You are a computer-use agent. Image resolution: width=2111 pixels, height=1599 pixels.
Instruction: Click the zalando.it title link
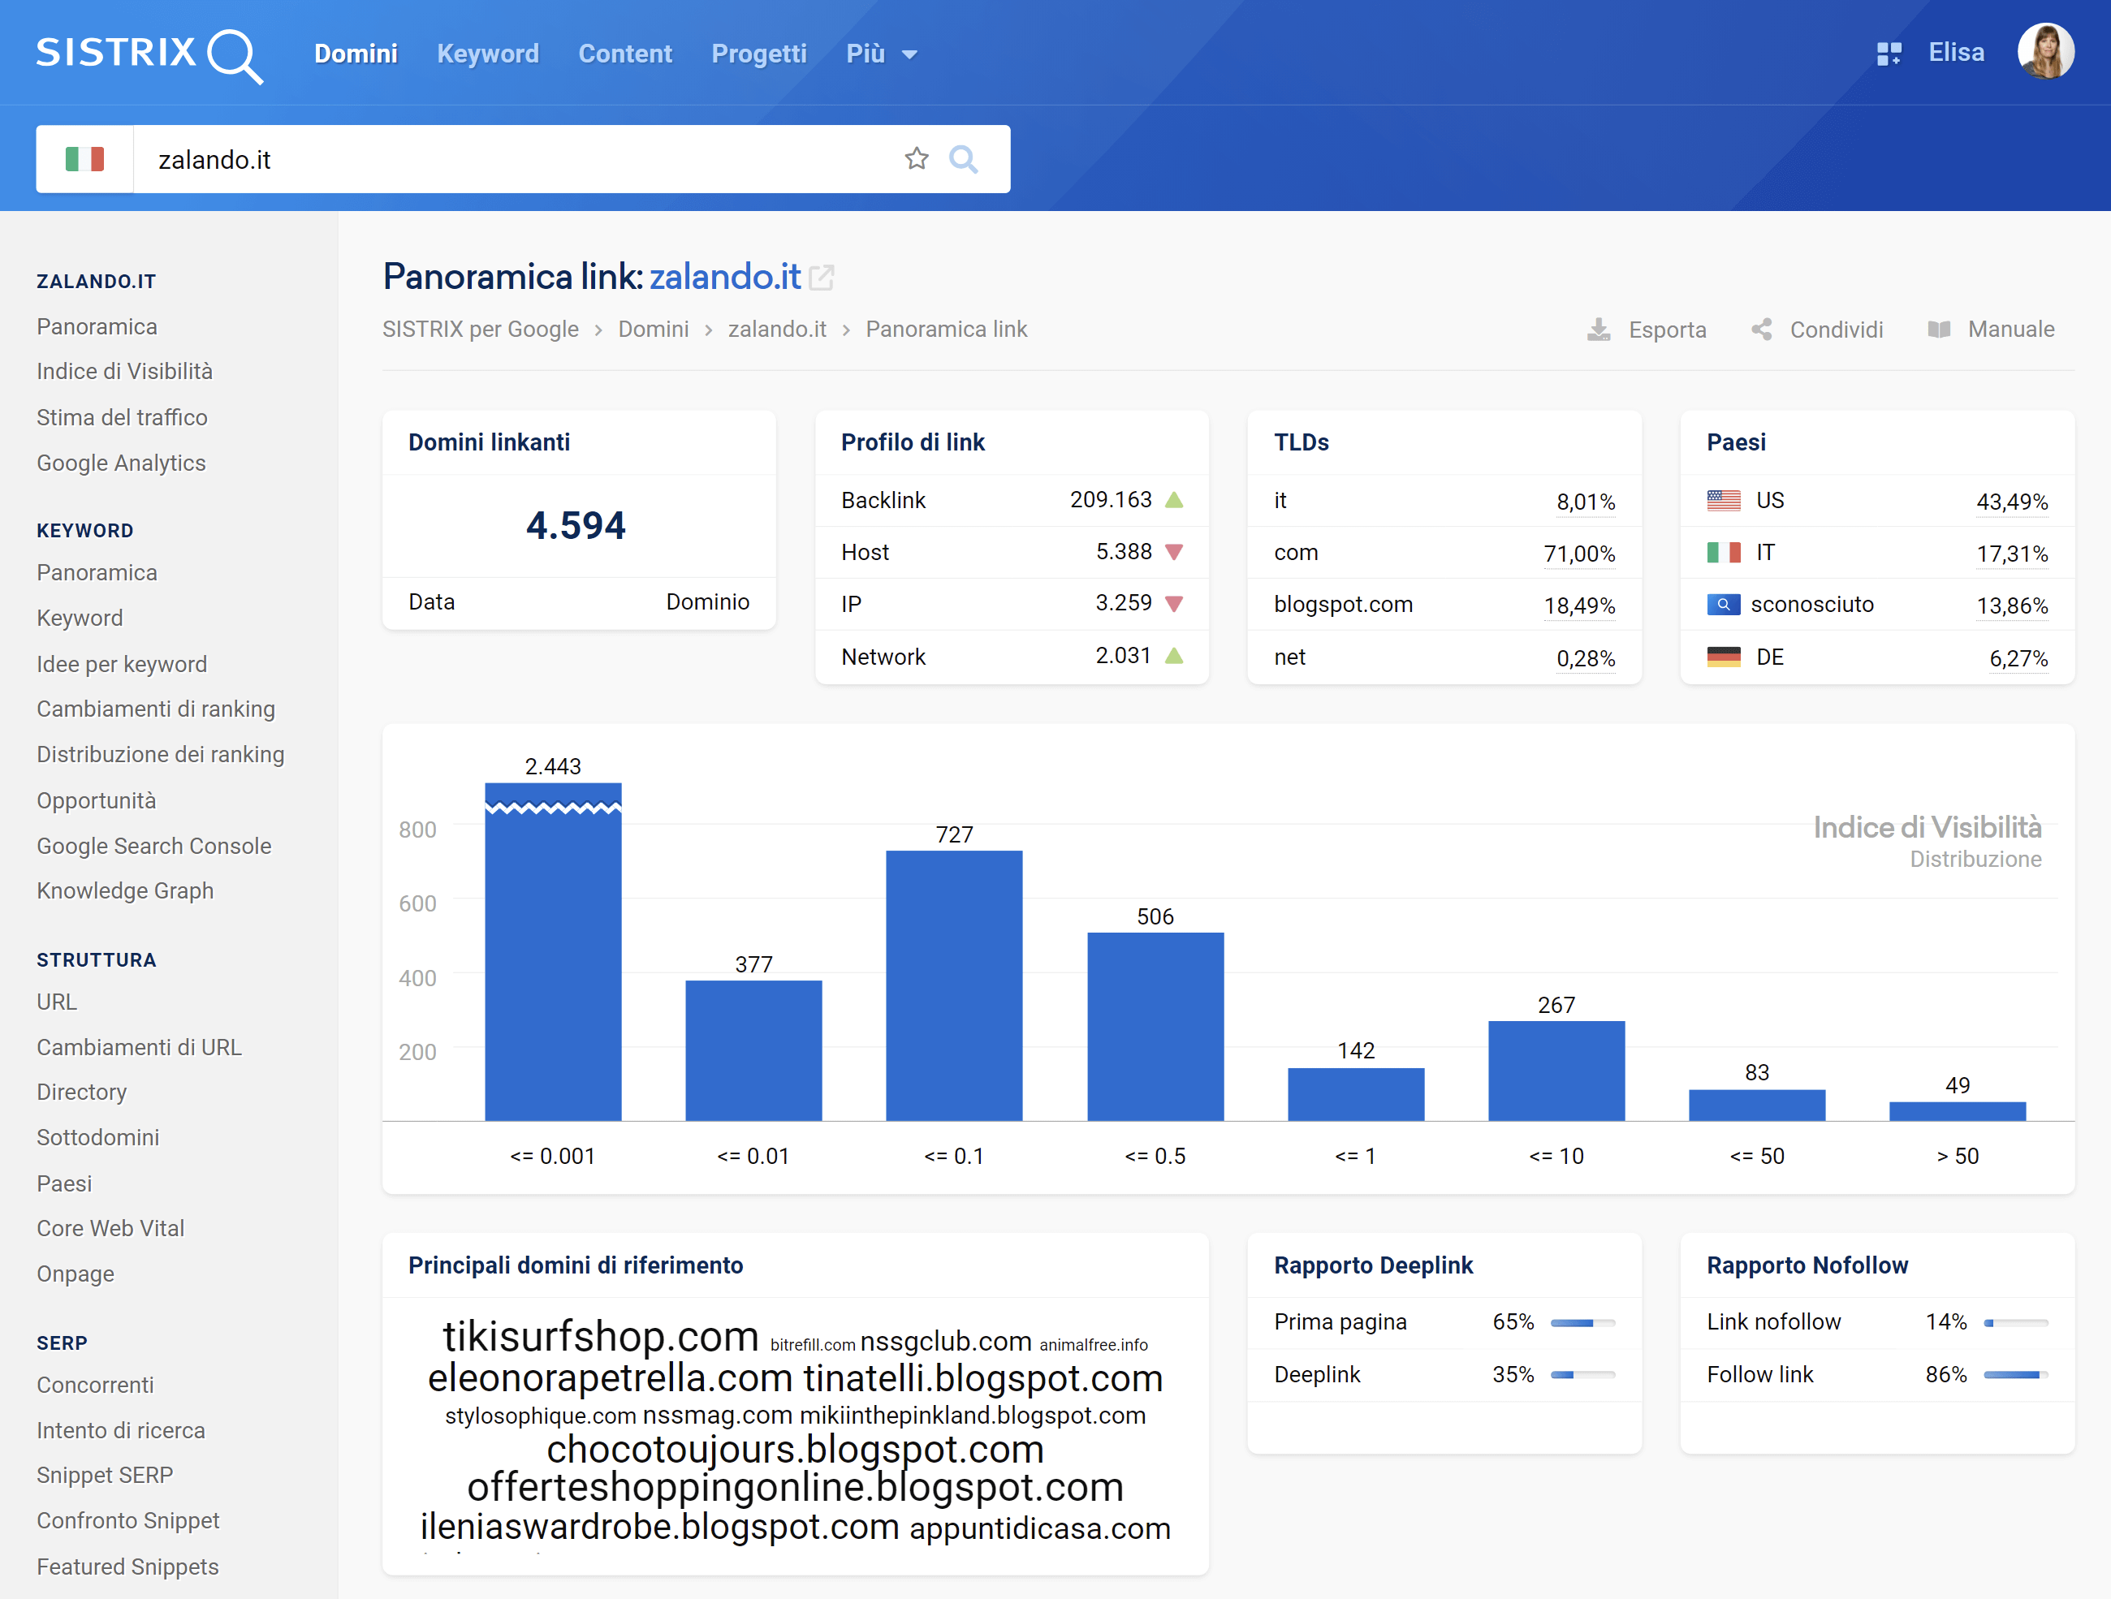(725, 277)
